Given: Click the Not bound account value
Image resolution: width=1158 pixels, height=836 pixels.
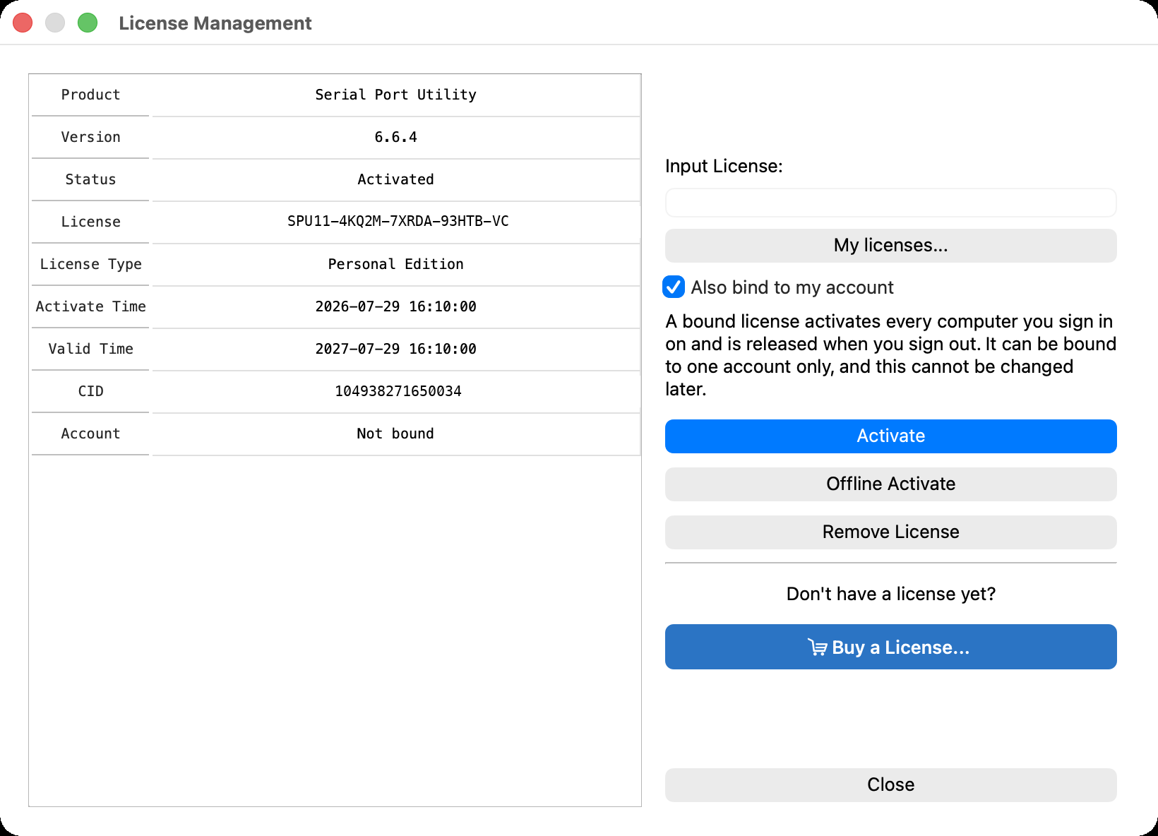Looking at the screenshot, I should click(x=395, y=434).
